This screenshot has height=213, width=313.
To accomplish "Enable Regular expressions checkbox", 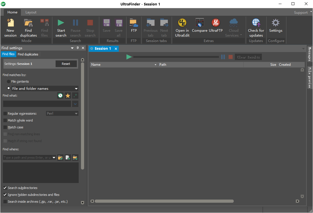I will [x=5, y=114].
